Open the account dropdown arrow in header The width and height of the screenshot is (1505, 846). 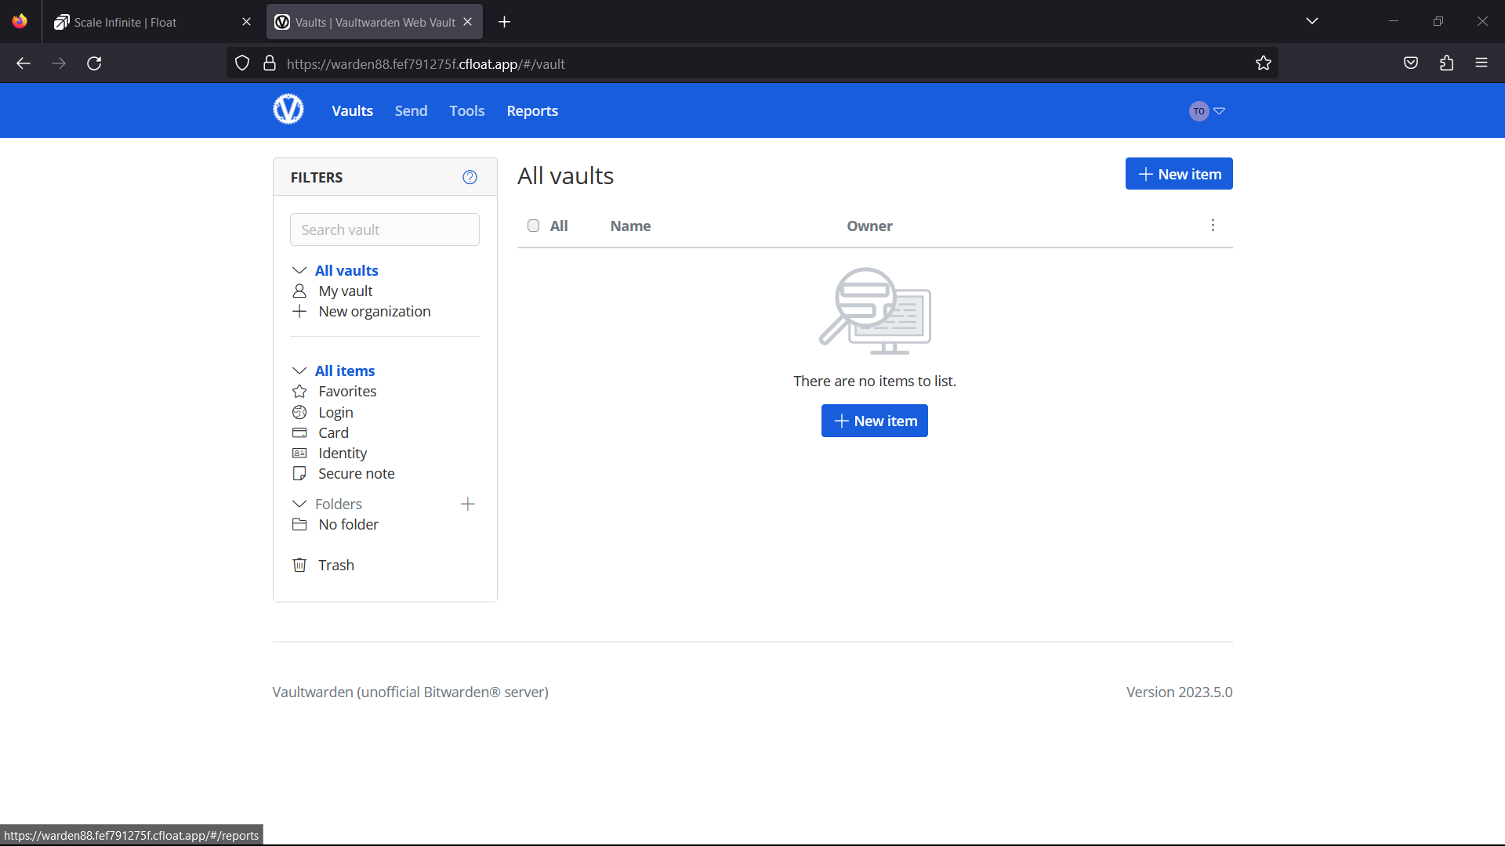coord(1219,111)
